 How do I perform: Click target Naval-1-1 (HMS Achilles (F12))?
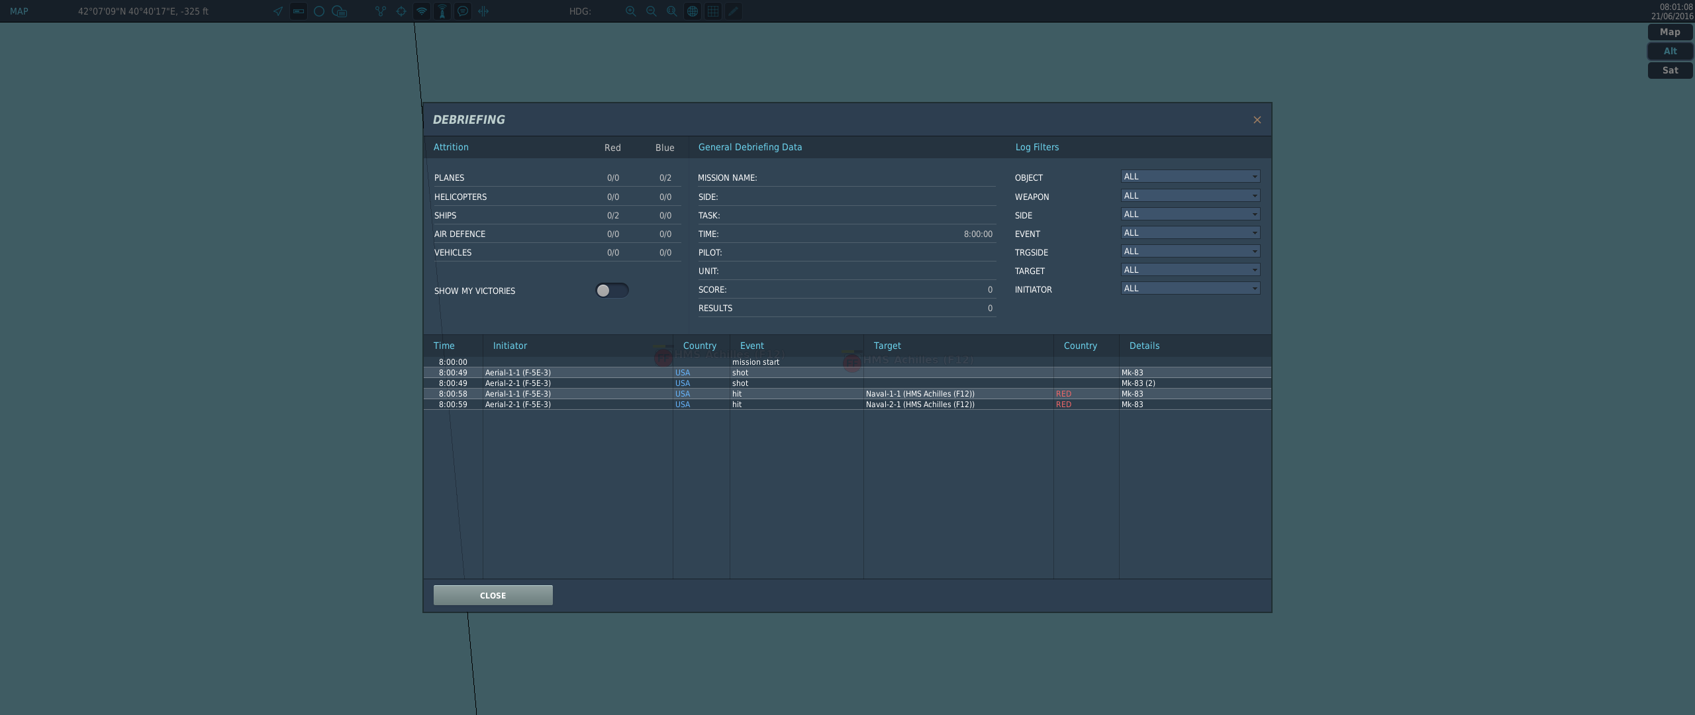920,394
